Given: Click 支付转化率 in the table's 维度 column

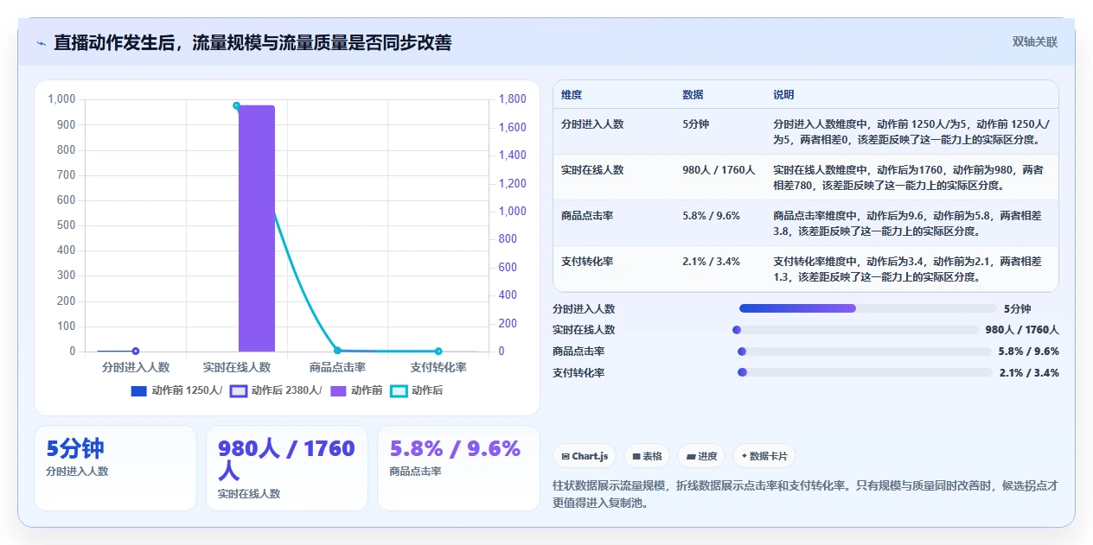Looking at the screenshot, I should pos(587,262).
